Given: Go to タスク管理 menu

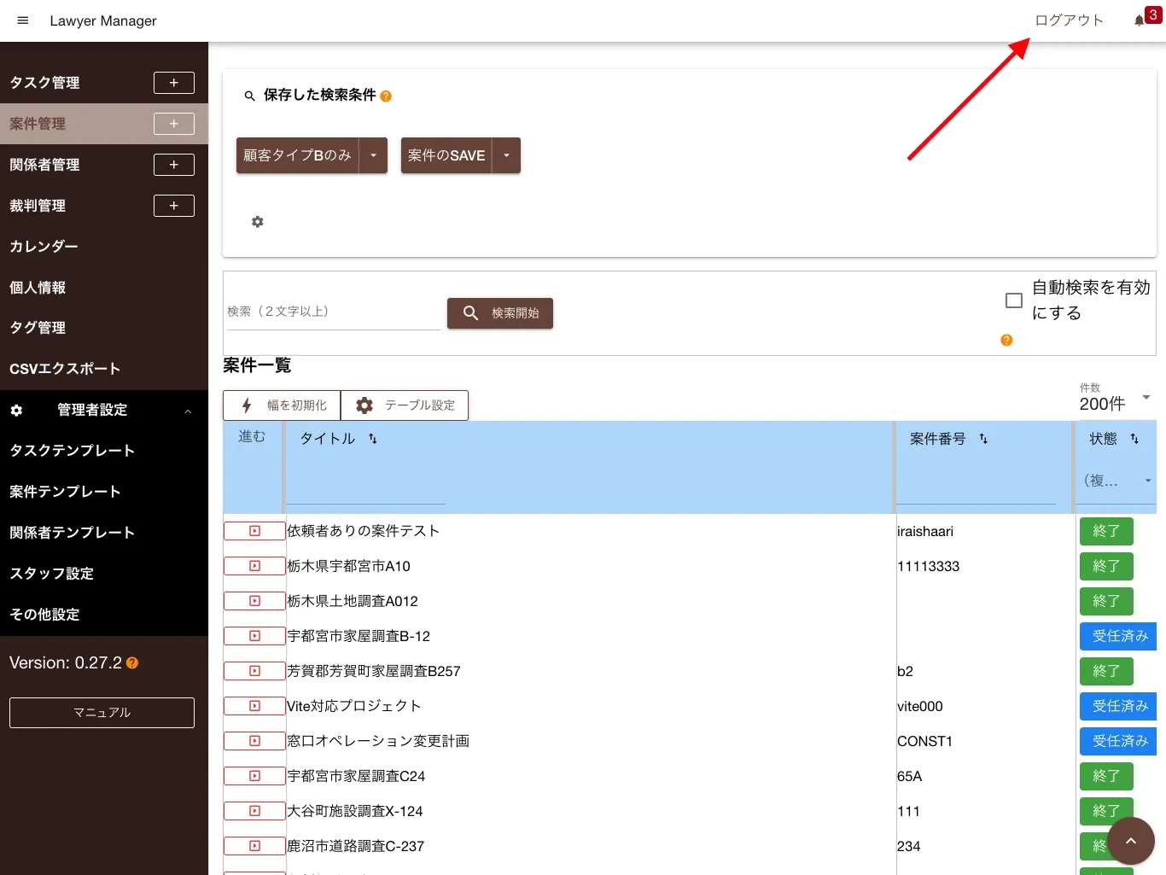Looking at the screenshot, I should pos(44,83).
